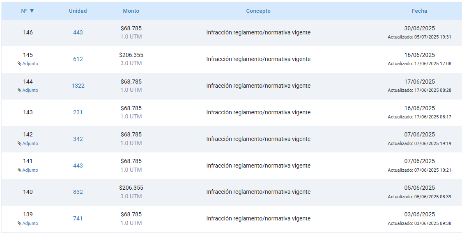Open unit 1322 link
The image size is (462, 236).
click(78, 86)
